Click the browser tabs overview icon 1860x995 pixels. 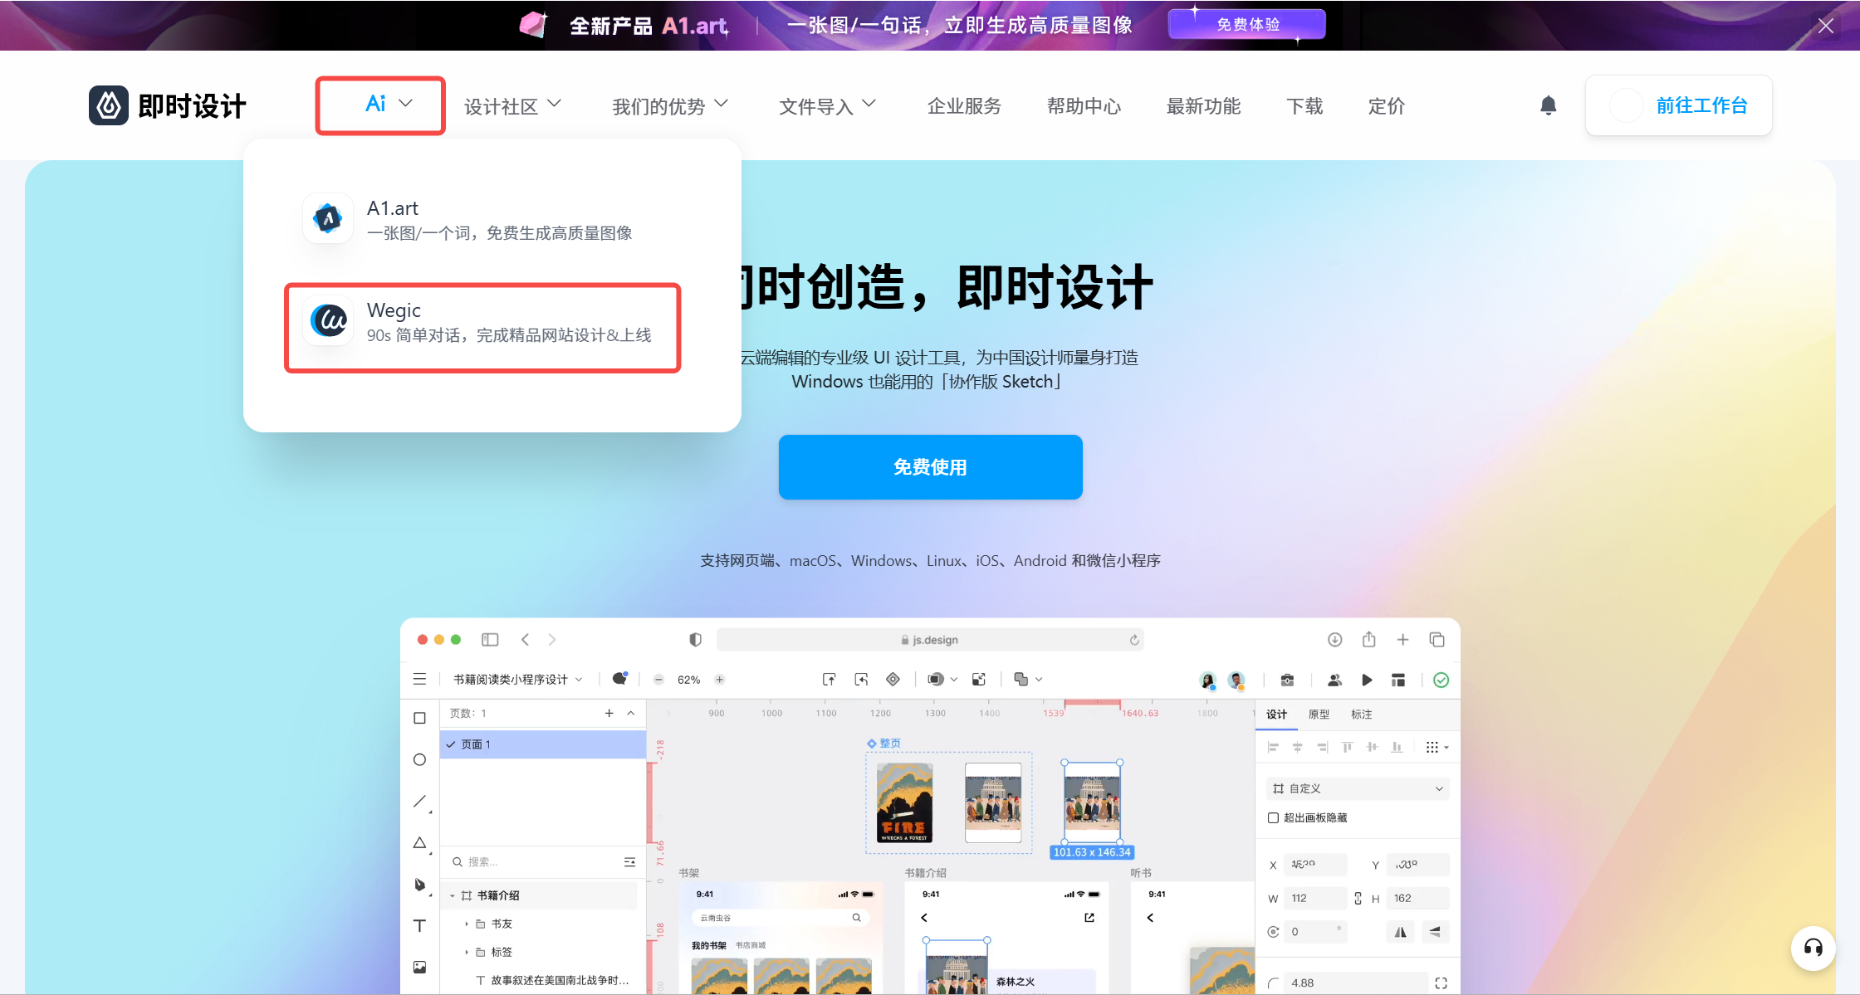click(1437, 639)
